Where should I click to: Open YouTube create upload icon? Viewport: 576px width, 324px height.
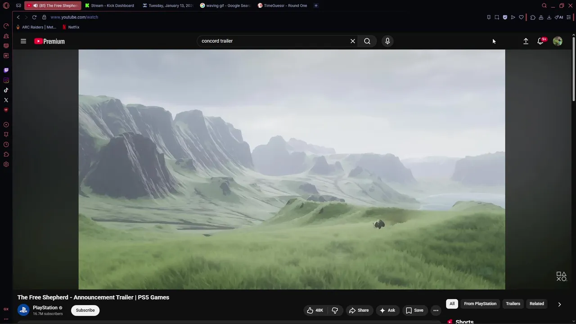click(x=526, y=41)
